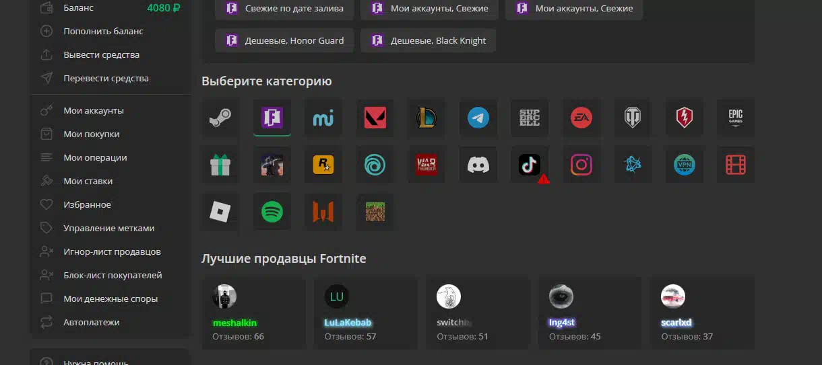Choose the Spotify category
822x365 pixels.
pyautogui.click(x=272, y=212)
